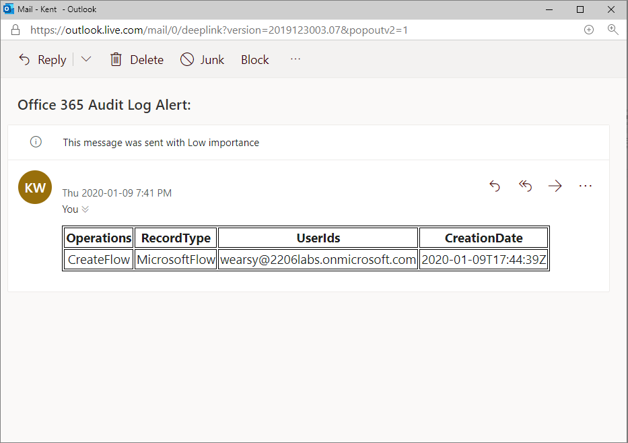628x443 pixels.
Task: Click the information icon beside the importance notice
Action: tap(35, 142)
